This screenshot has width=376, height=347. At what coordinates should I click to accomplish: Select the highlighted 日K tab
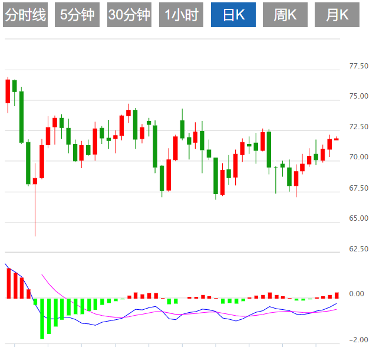[x=233, y=15]
